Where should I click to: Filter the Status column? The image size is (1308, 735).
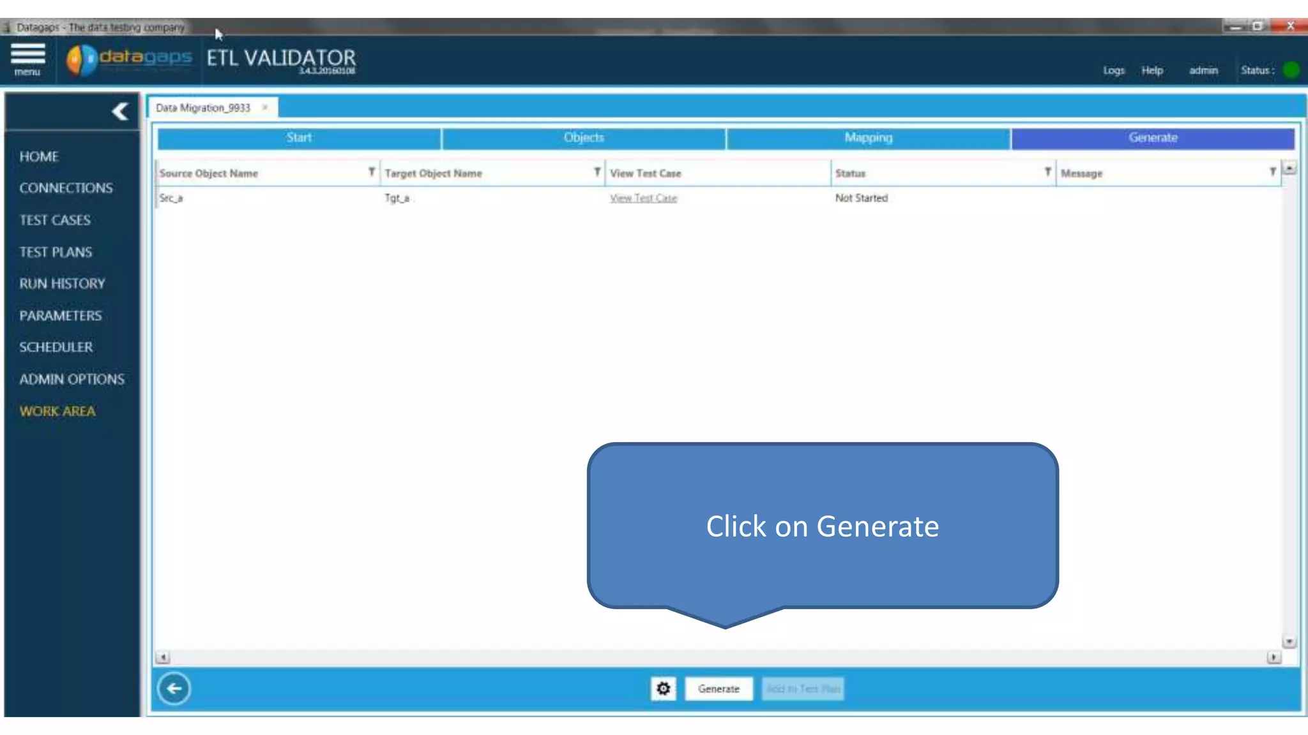pos(1047,172)
